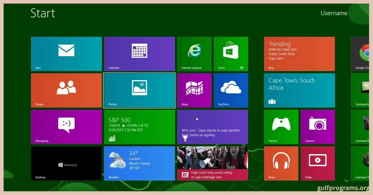
Task: Open the Video player tile
Action: pyautogui.click(x=317, y=163)
